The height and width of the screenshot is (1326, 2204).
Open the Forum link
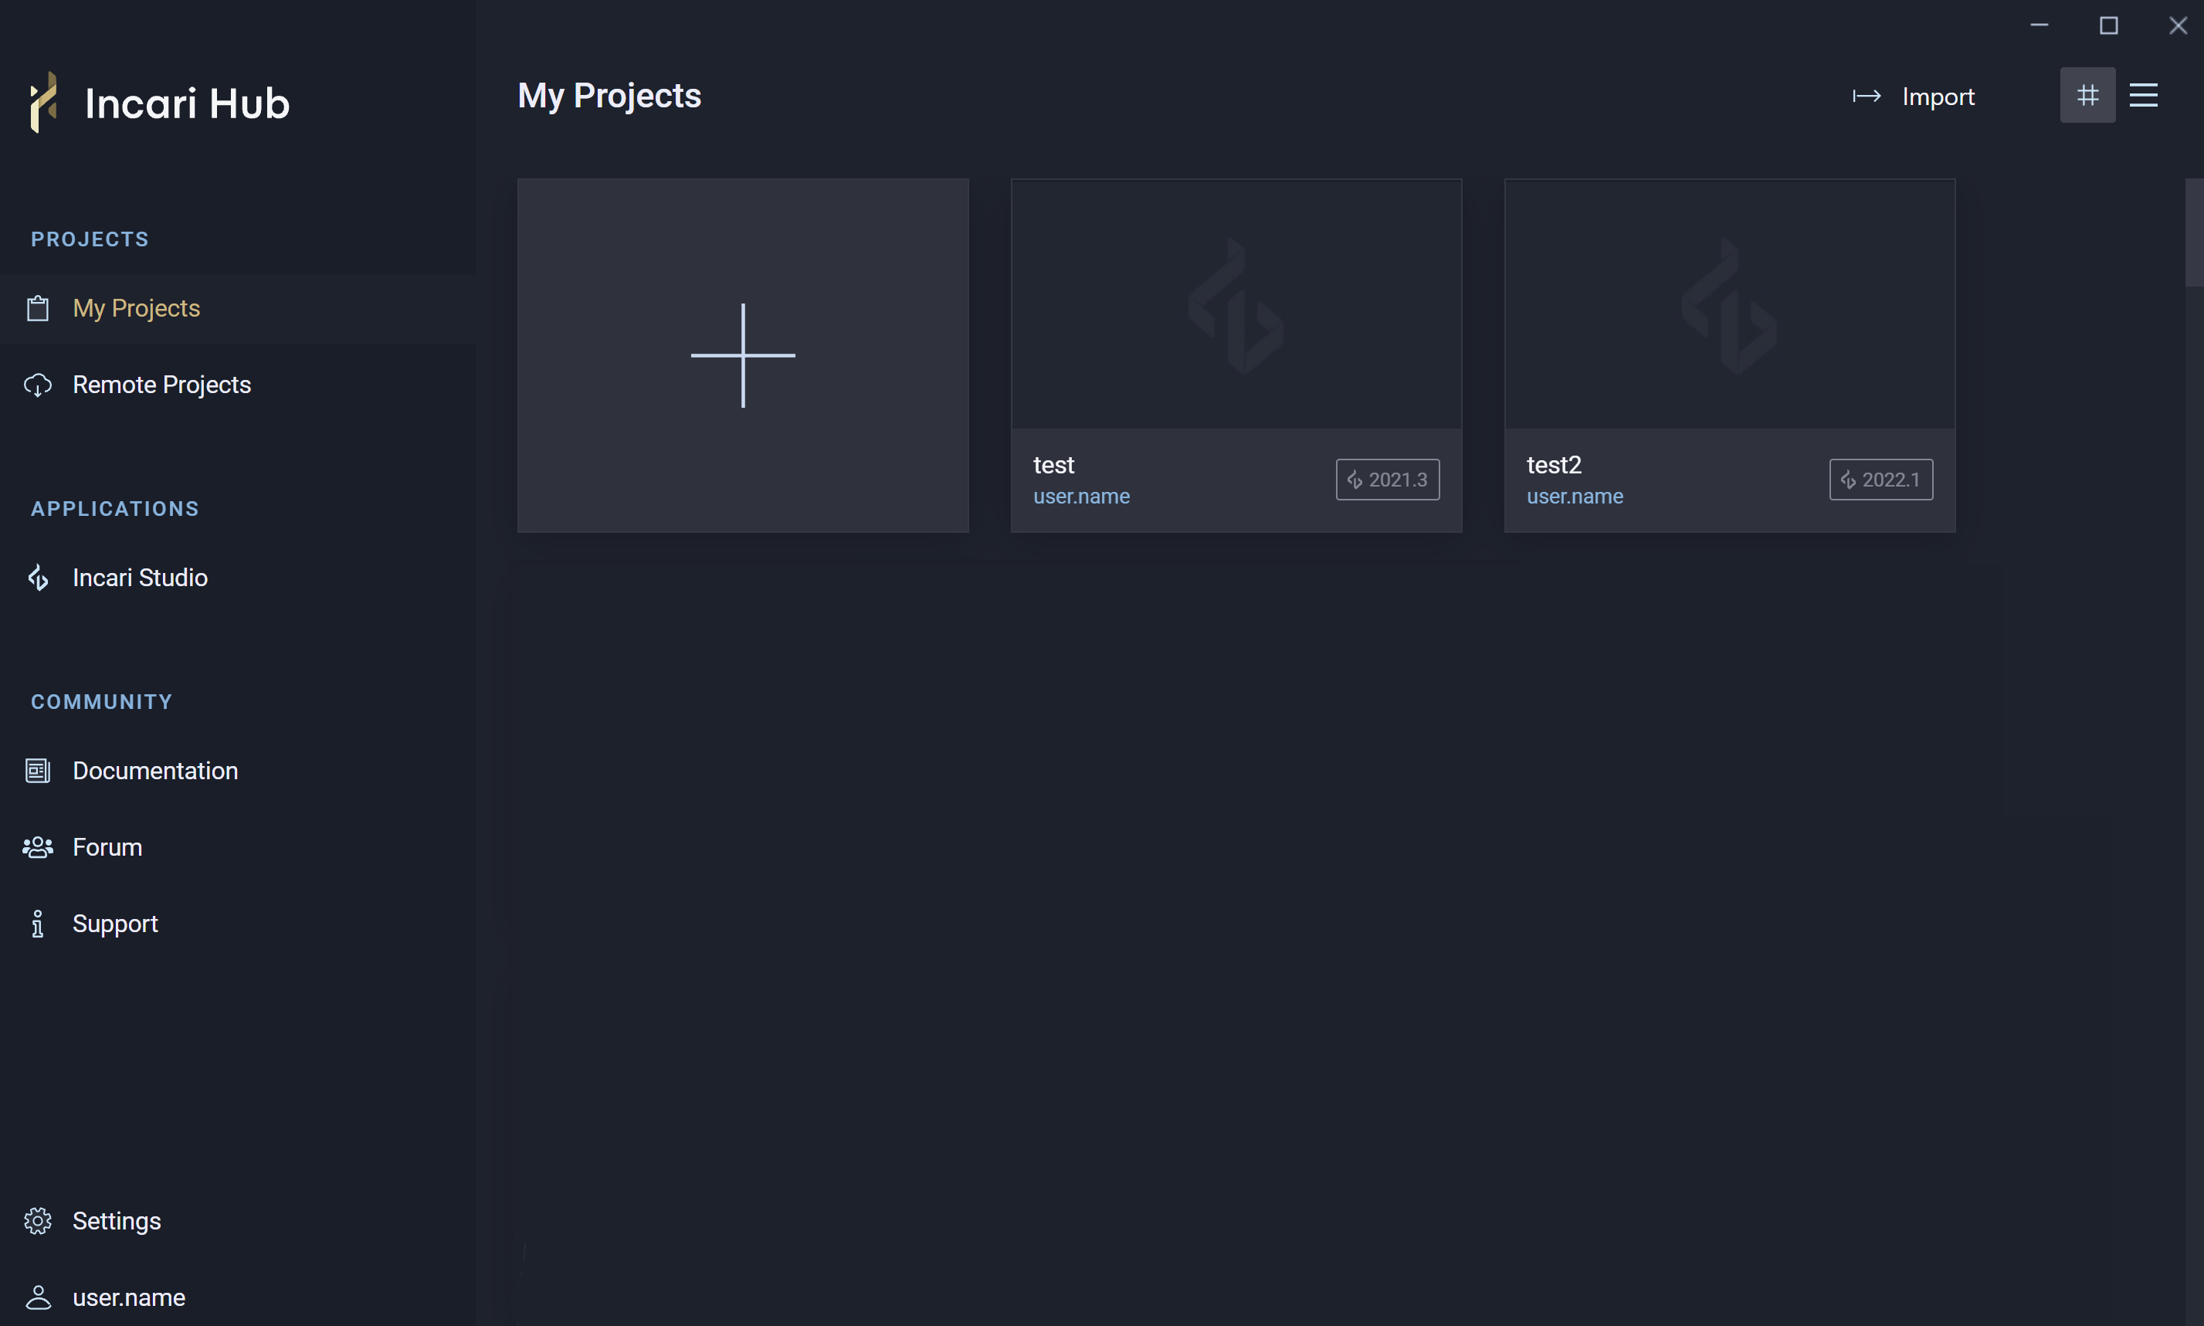coord(238,847)
